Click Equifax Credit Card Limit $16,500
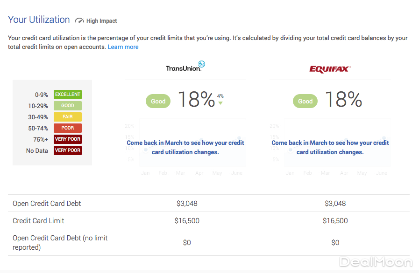This screenshot has width=419, height=273. (335, 221)
